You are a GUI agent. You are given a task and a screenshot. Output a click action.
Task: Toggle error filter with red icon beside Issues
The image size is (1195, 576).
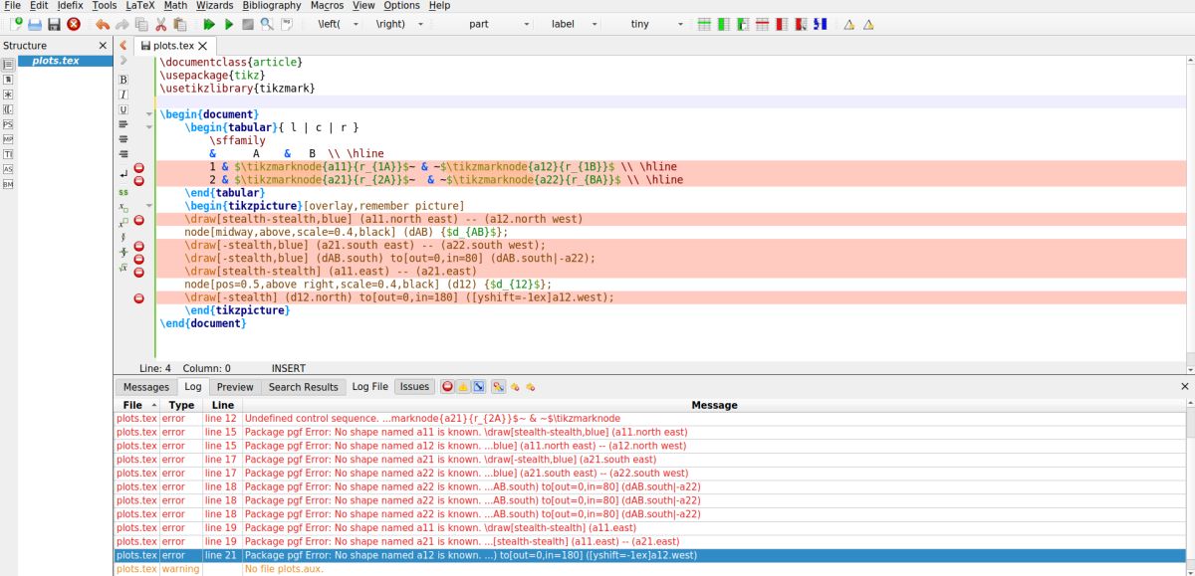(x=447, y=387)
